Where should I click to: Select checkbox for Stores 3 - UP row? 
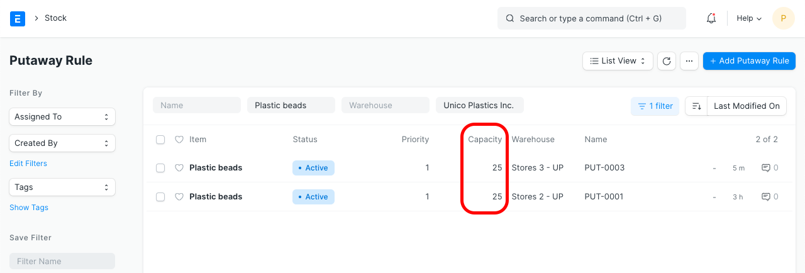point(160,168)
